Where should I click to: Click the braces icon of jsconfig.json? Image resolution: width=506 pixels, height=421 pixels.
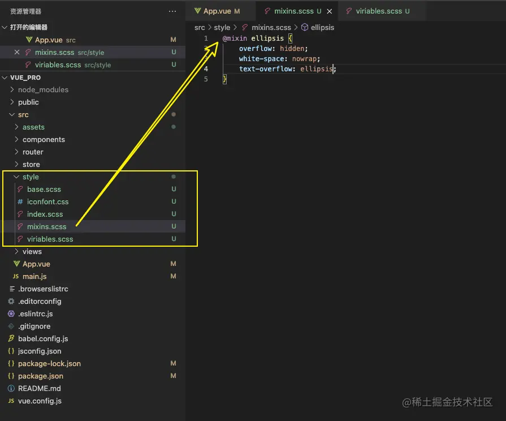(11, 351)
